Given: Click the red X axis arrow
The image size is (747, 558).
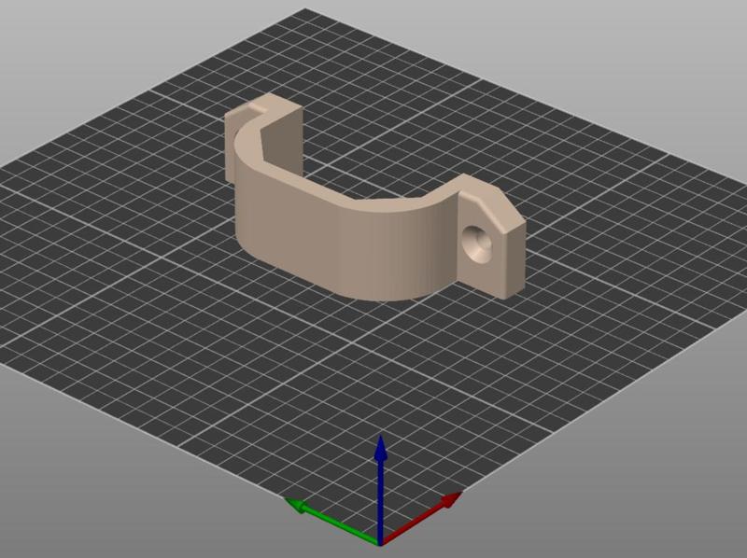Looking at the screenshot, I should coord(421,519).
